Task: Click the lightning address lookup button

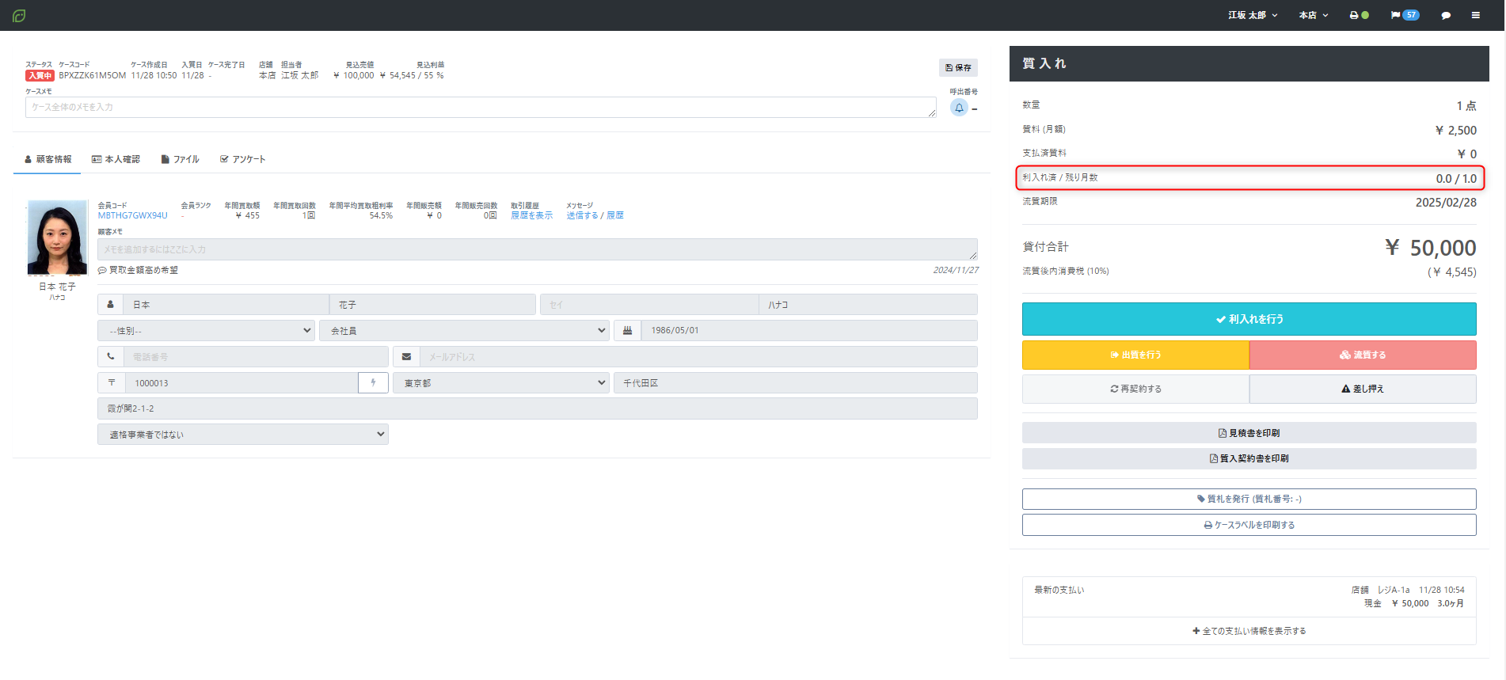Action: click(x=373, y=383)
